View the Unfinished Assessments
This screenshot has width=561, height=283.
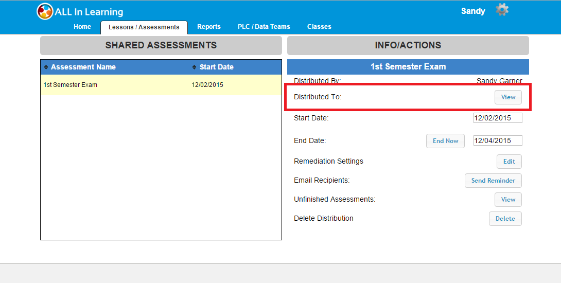tap(508, 200)
